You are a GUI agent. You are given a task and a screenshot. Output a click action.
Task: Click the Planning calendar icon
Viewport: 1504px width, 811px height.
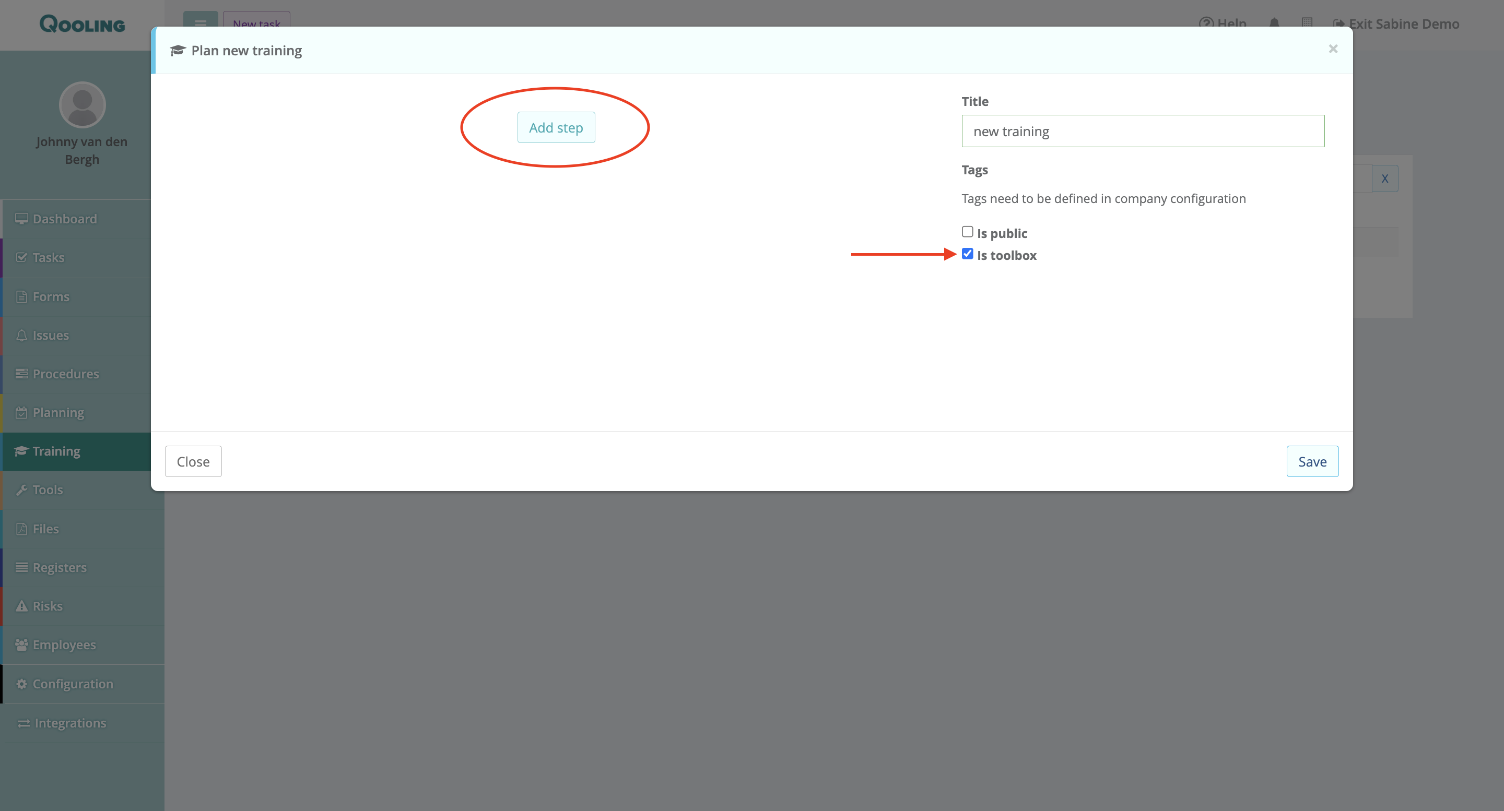(21, 412)
